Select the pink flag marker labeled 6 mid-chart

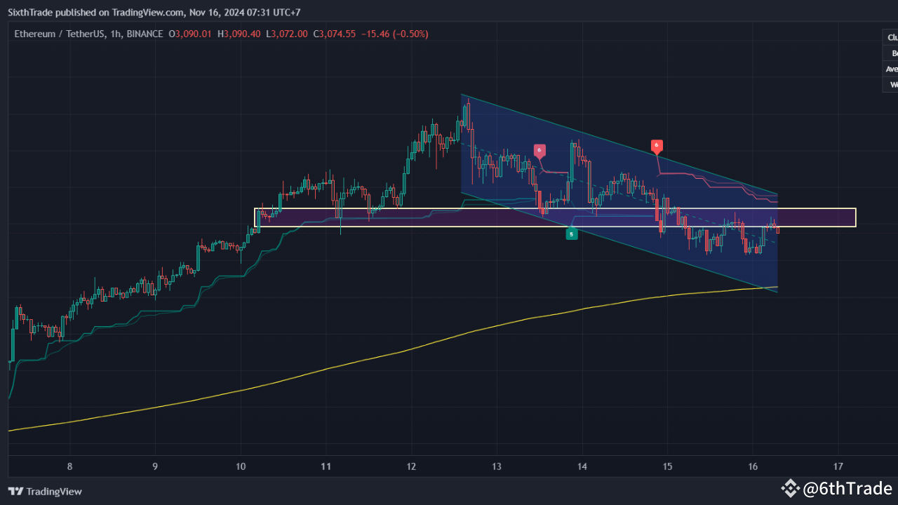click(x=539, y=149)
